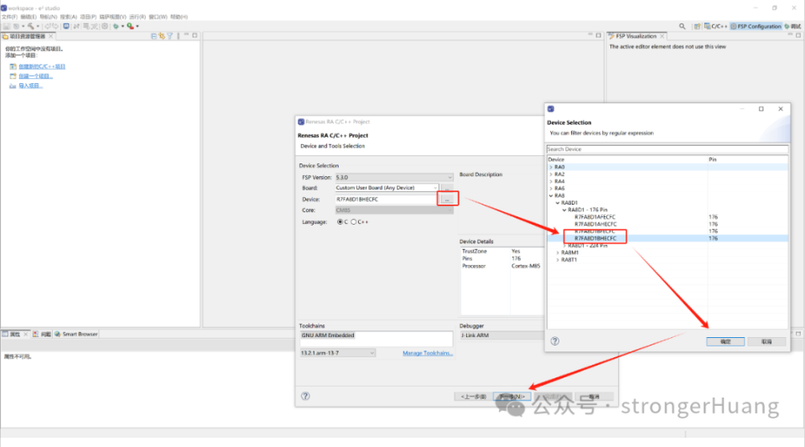Click the create new C/C++ project link

(42, 67)
